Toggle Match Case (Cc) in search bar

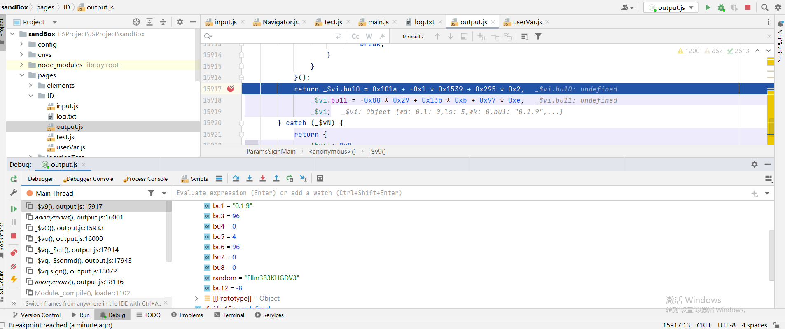pos(355,36)
